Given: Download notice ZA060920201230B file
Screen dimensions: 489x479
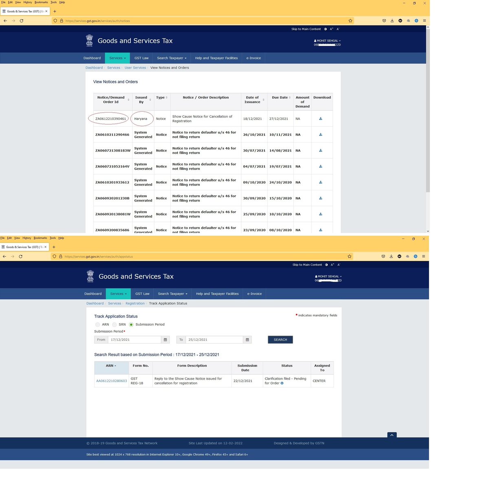Looking at the screenshot, I should 321,198.
